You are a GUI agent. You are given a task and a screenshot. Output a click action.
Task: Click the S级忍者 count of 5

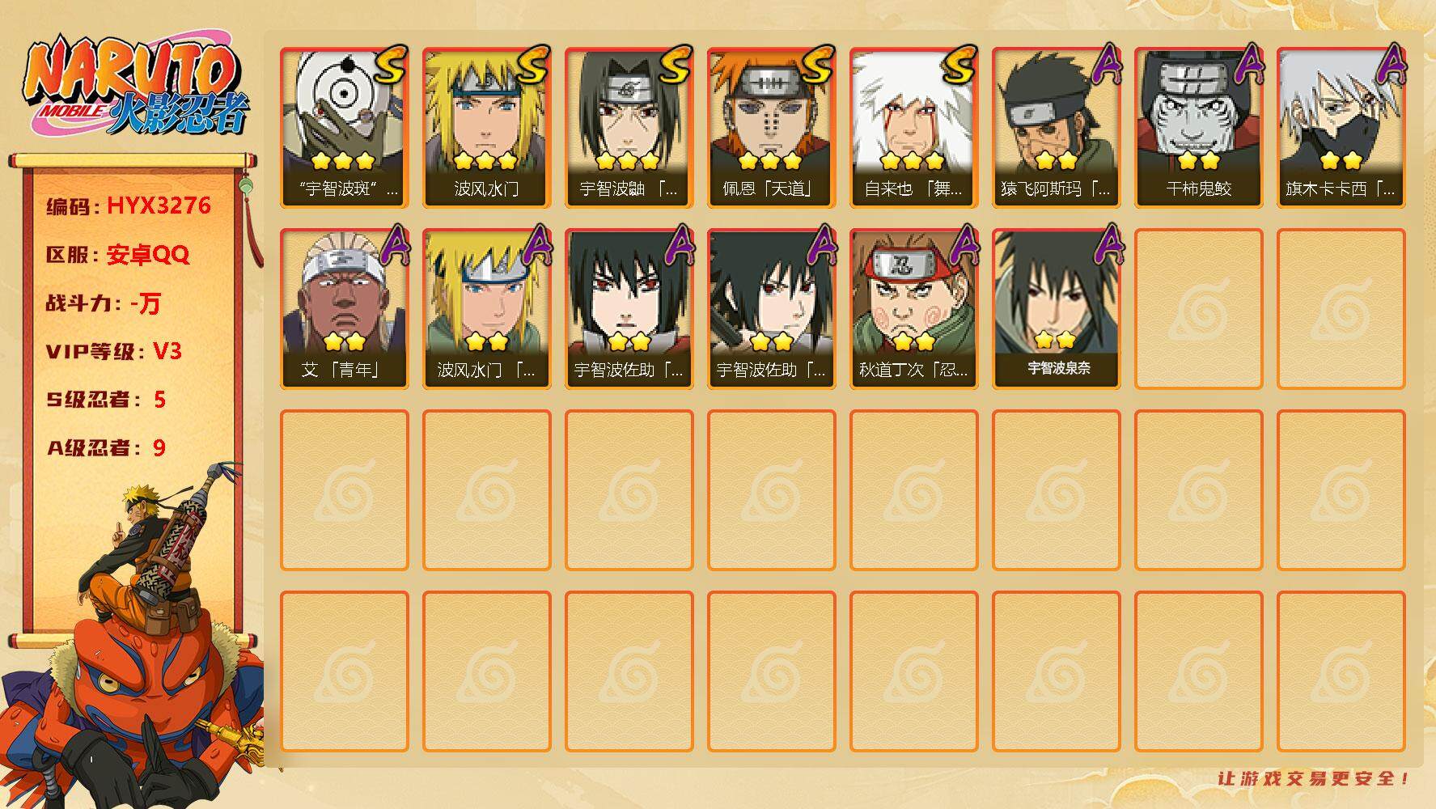(159, 400)
